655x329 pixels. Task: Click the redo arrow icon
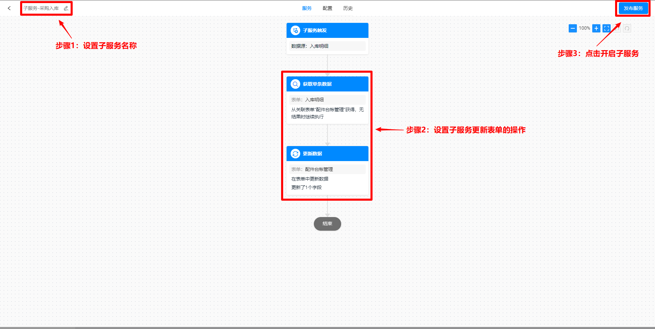(627, 28)
